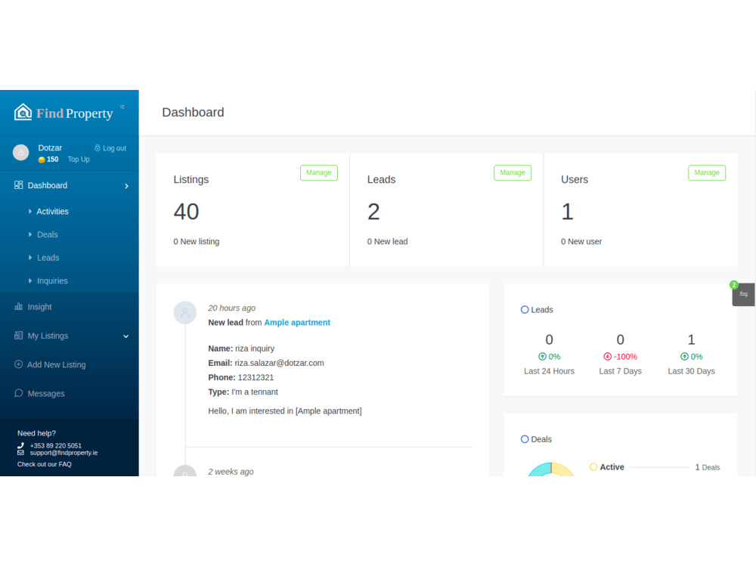Viewport: 756px width, 567px height.
Task: Click the 2 weeks ago timestamp
Action: [x=231, y=472]
